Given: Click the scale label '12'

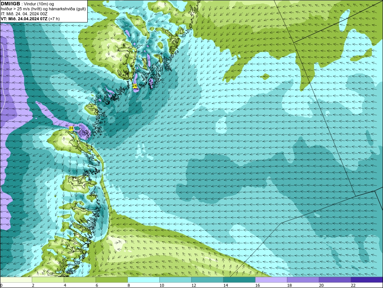Looking at the screenshot, I should 194,286.
